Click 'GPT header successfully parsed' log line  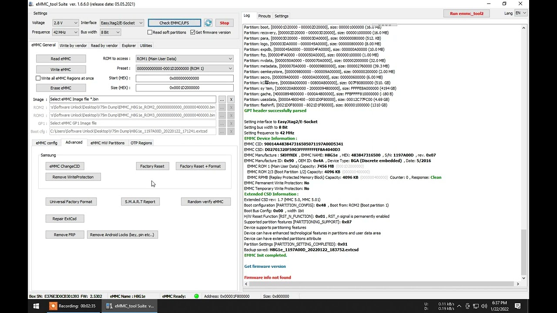tap(275, 110)
